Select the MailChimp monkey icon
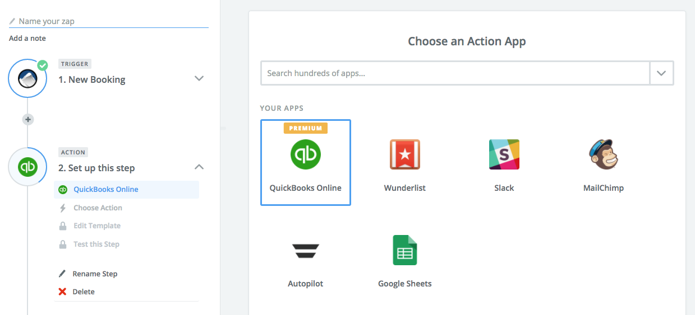 coord(604,154)
